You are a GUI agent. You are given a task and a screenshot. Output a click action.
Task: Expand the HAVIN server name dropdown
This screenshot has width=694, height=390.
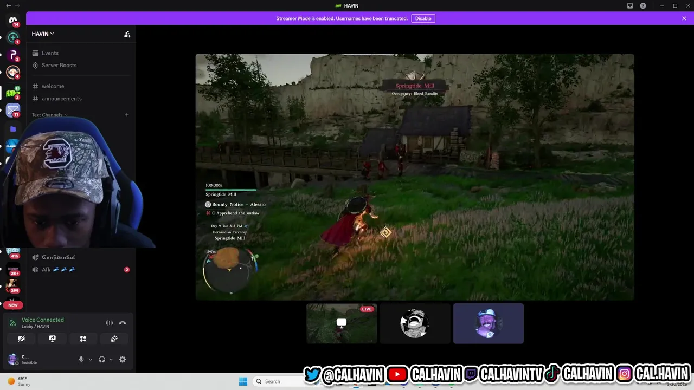pos(43,34)
